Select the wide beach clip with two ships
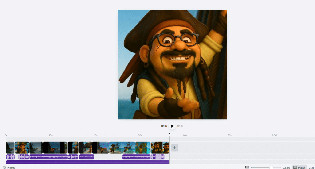 (x=122, y=148)
